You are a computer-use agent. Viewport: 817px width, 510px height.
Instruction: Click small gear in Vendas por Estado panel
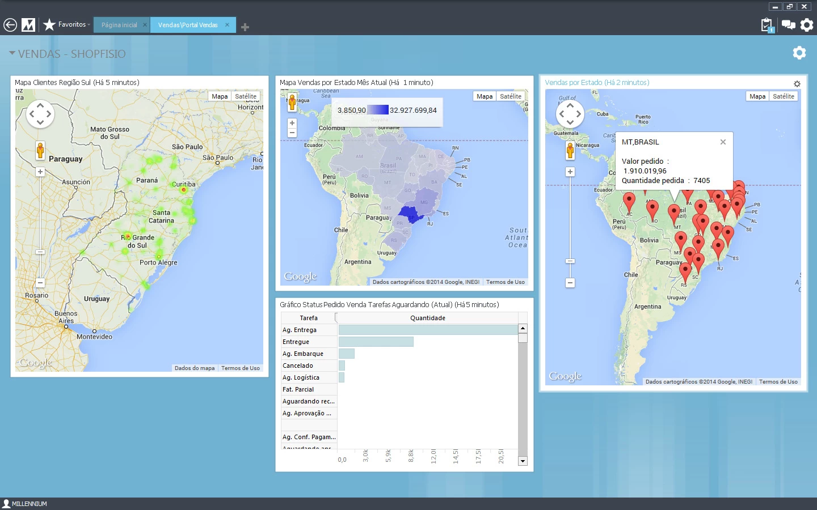797,84
